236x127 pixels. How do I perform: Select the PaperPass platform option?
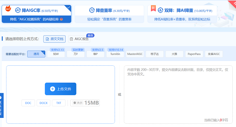tap(194, 54)
